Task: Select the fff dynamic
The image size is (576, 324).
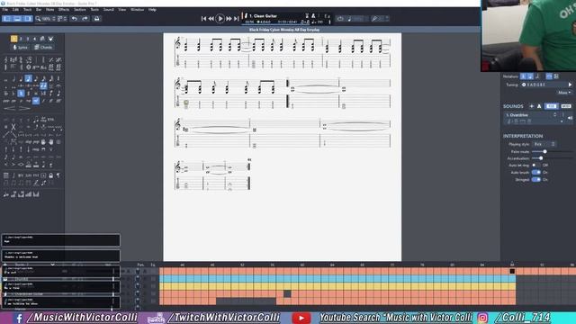Action: click(58, 101)
